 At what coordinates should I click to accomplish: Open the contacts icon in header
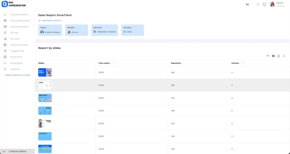coord(258,5)
